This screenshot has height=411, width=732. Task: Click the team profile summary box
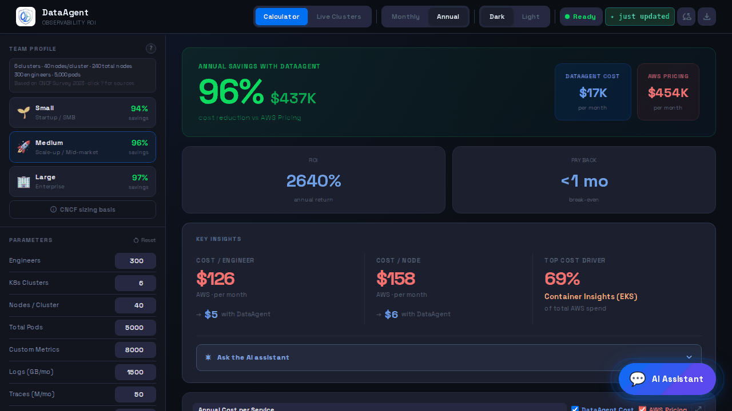click(x=82, y=75)
